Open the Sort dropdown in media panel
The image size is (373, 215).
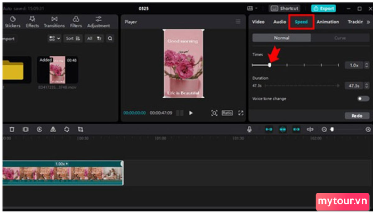73,38
